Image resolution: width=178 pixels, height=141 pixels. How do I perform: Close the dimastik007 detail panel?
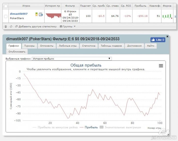pos(167,36)
